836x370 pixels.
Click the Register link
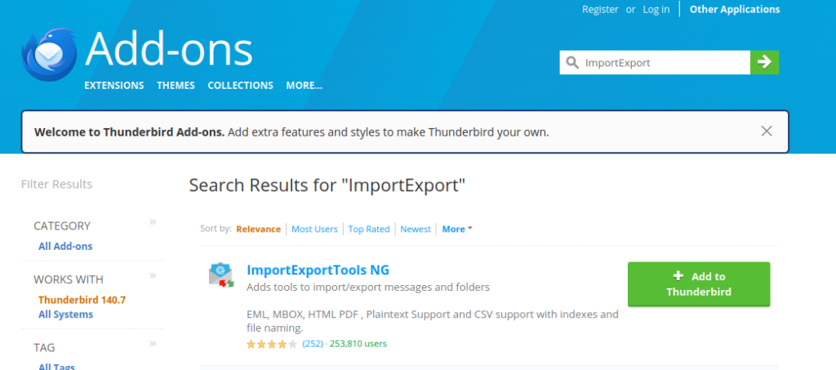(x=600, y=9)
